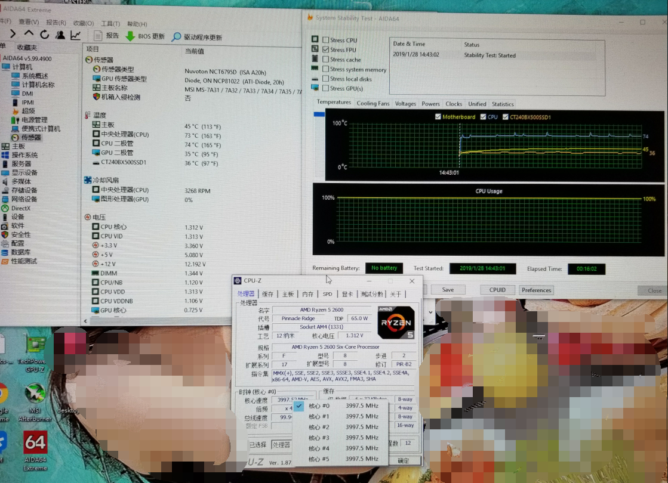Click the AIDA64 up-level arrow icon
The image size is (668, 483).
tap(29, 33)
